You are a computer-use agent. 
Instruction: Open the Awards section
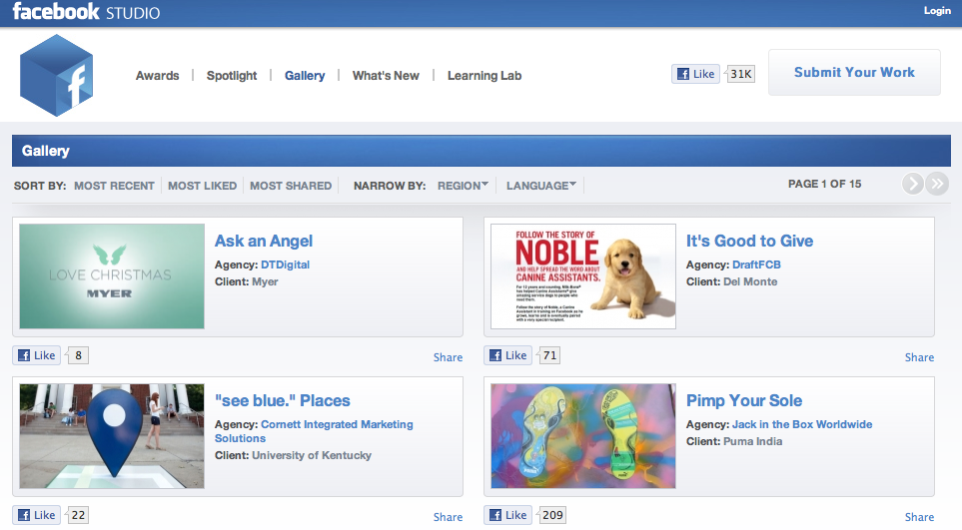pos(157,76)
